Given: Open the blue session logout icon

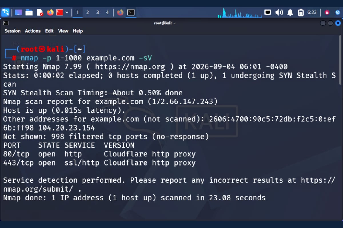Looking at the screenshot, I should coord(338,12).
